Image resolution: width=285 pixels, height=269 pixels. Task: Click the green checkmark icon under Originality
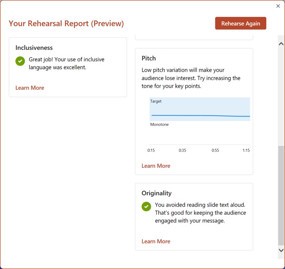(146, 206)
